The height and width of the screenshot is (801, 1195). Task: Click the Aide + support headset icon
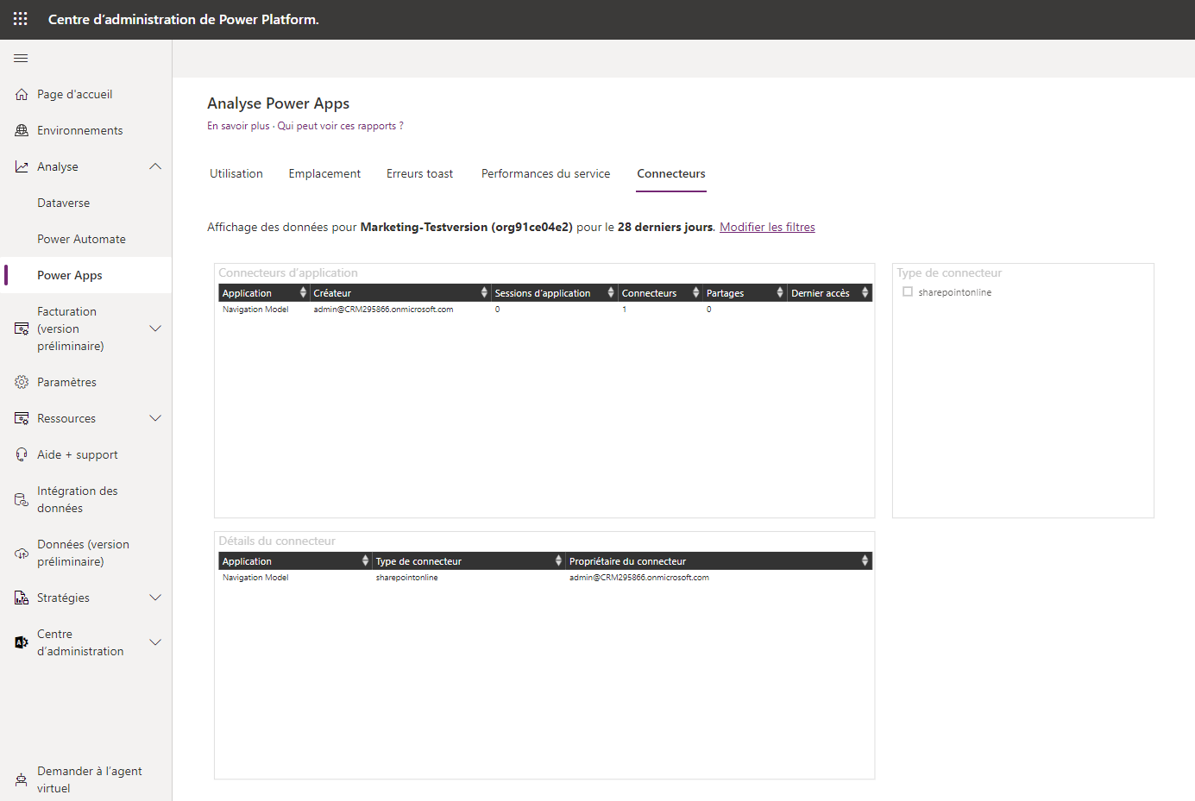tap(22, 455)
